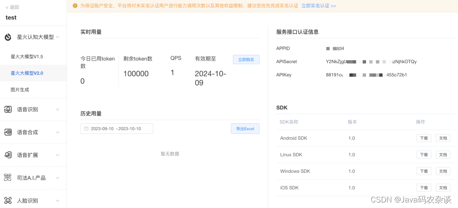Download the Linux SDK
The image size is (458, 208).
pos(424,155)
